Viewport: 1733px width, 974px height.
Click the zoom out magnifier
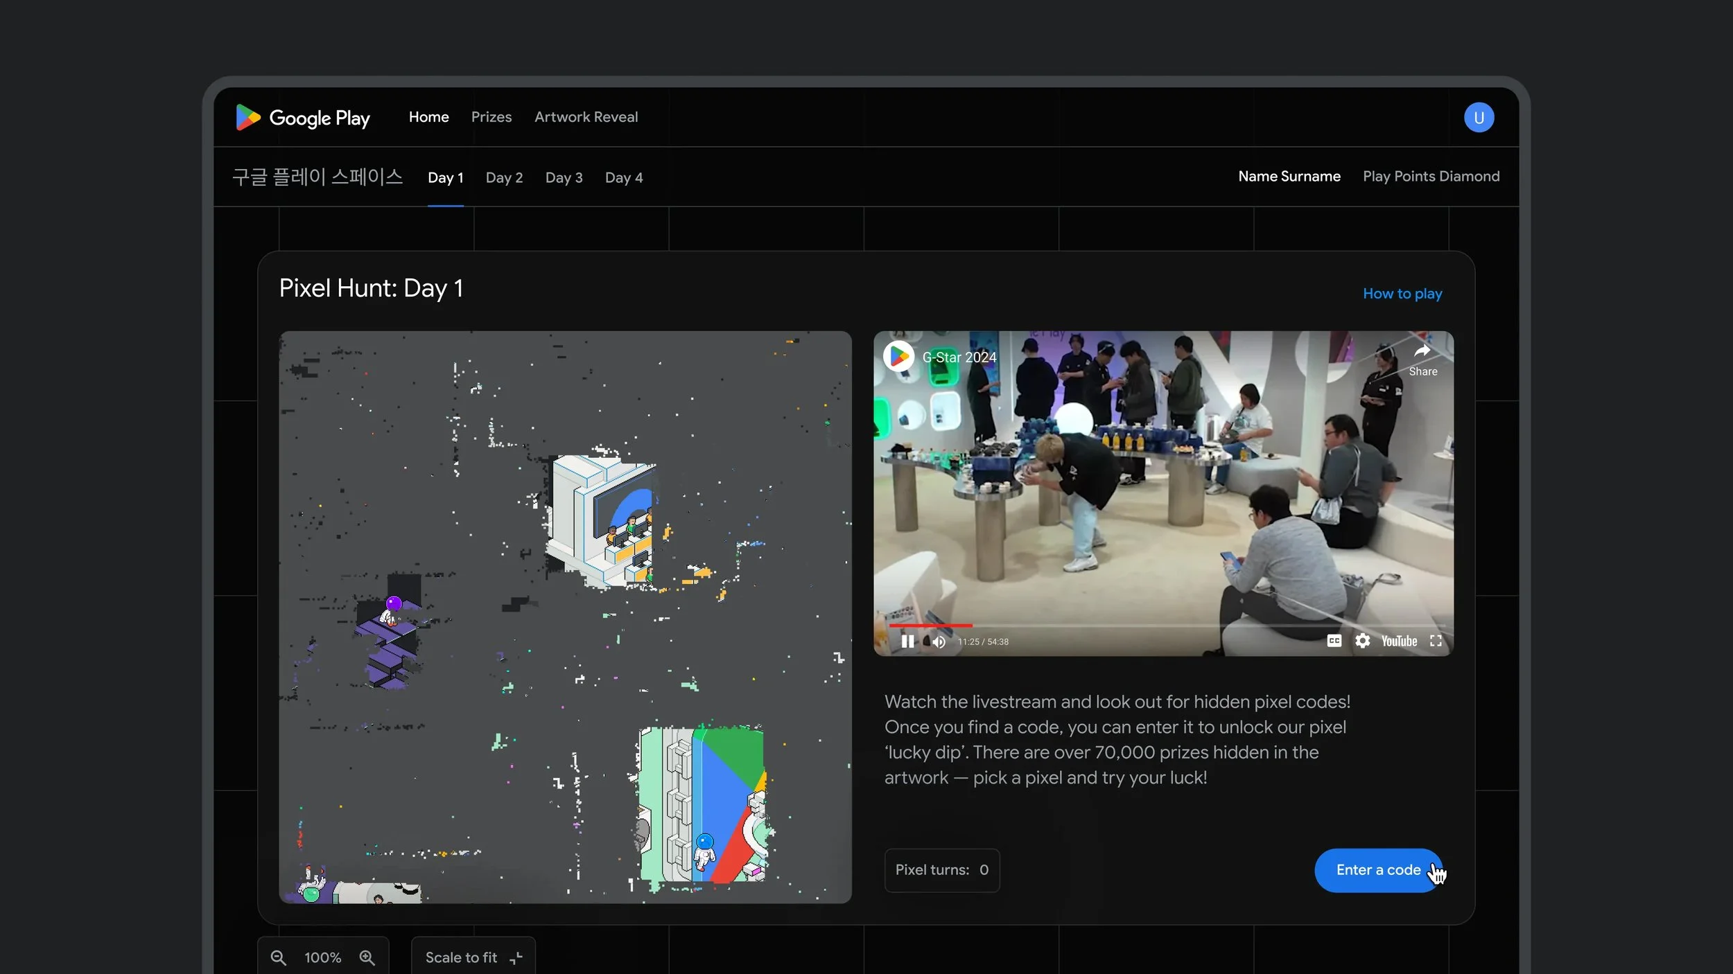click(278, 957)
